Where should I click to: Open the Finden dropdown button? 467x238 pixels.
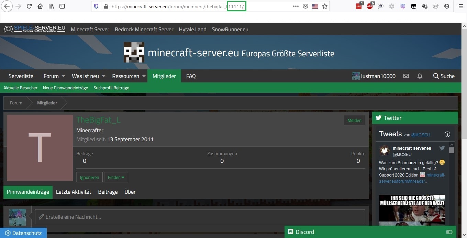pos(116,177)
